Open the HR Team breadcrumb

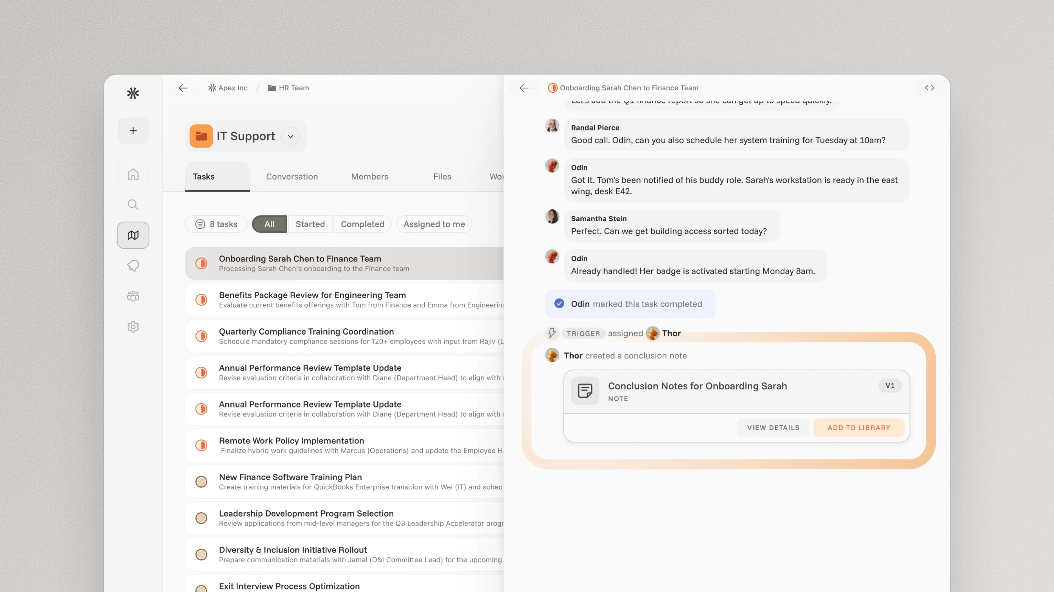[x=288, y=88]
